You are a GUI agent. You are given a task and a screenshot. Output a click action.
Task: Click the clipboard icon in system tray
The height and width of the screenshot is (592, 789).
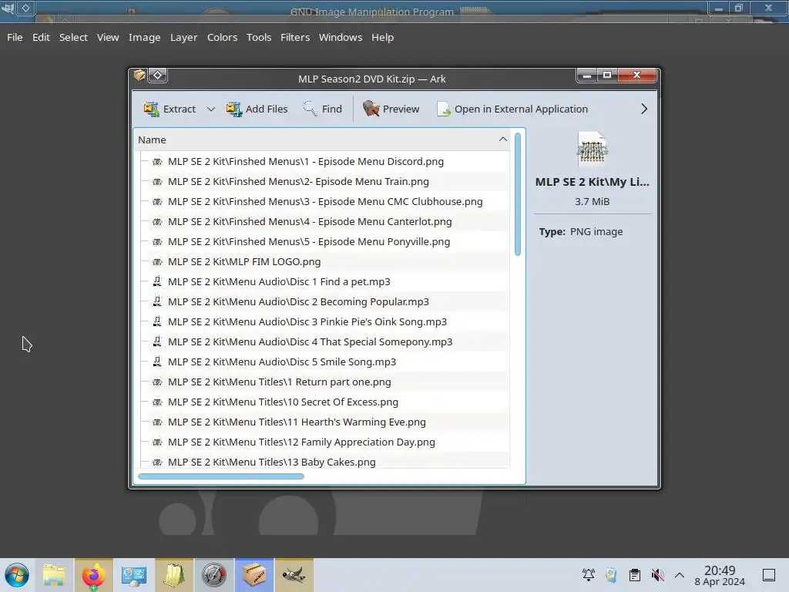(x=635, y=575)
